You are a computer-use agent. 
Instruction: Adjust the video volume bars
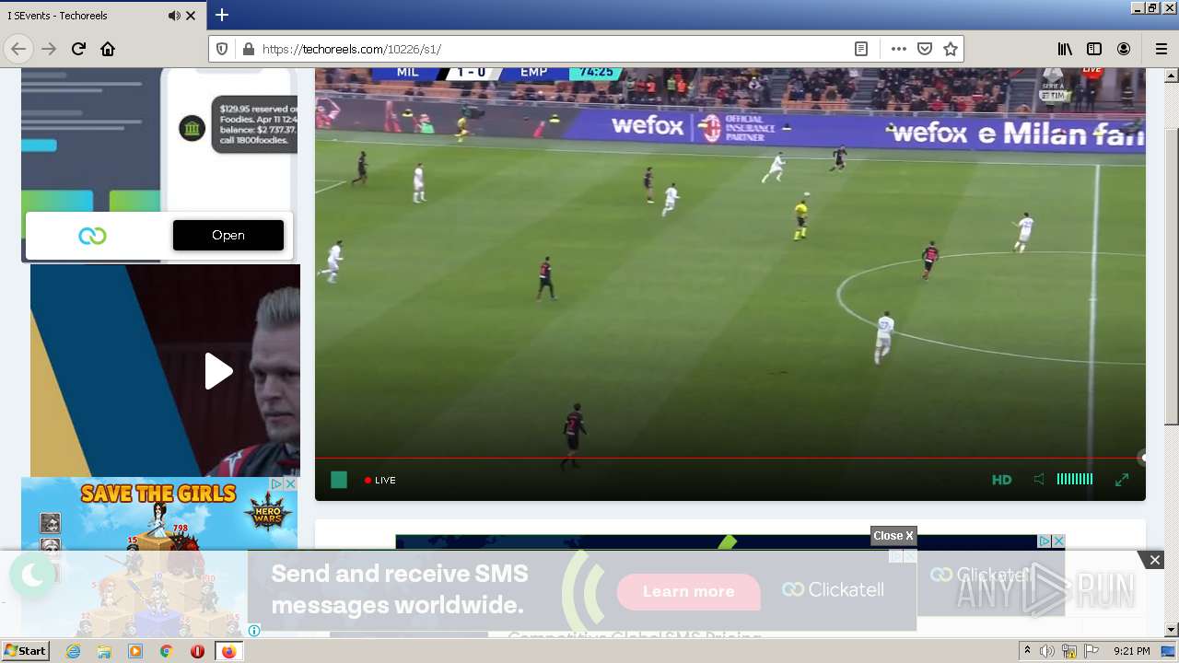pos(1075,479)
